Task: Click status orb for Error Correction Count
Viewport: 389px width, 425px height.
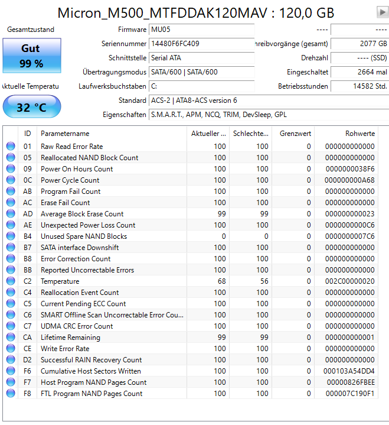Action: point(11,258)
